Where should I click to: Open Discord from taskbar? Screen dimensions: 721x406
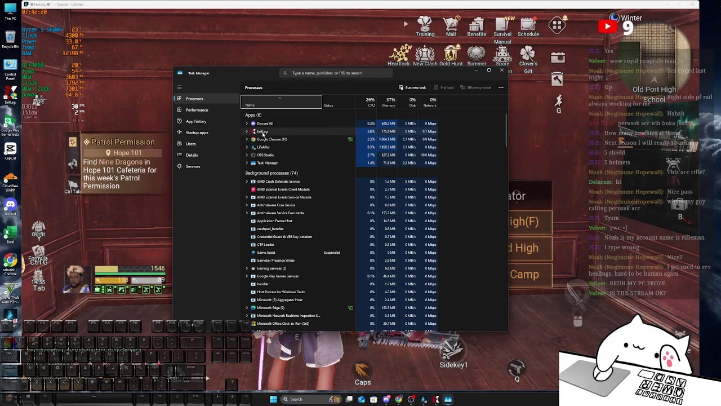(x=386, y=399)
